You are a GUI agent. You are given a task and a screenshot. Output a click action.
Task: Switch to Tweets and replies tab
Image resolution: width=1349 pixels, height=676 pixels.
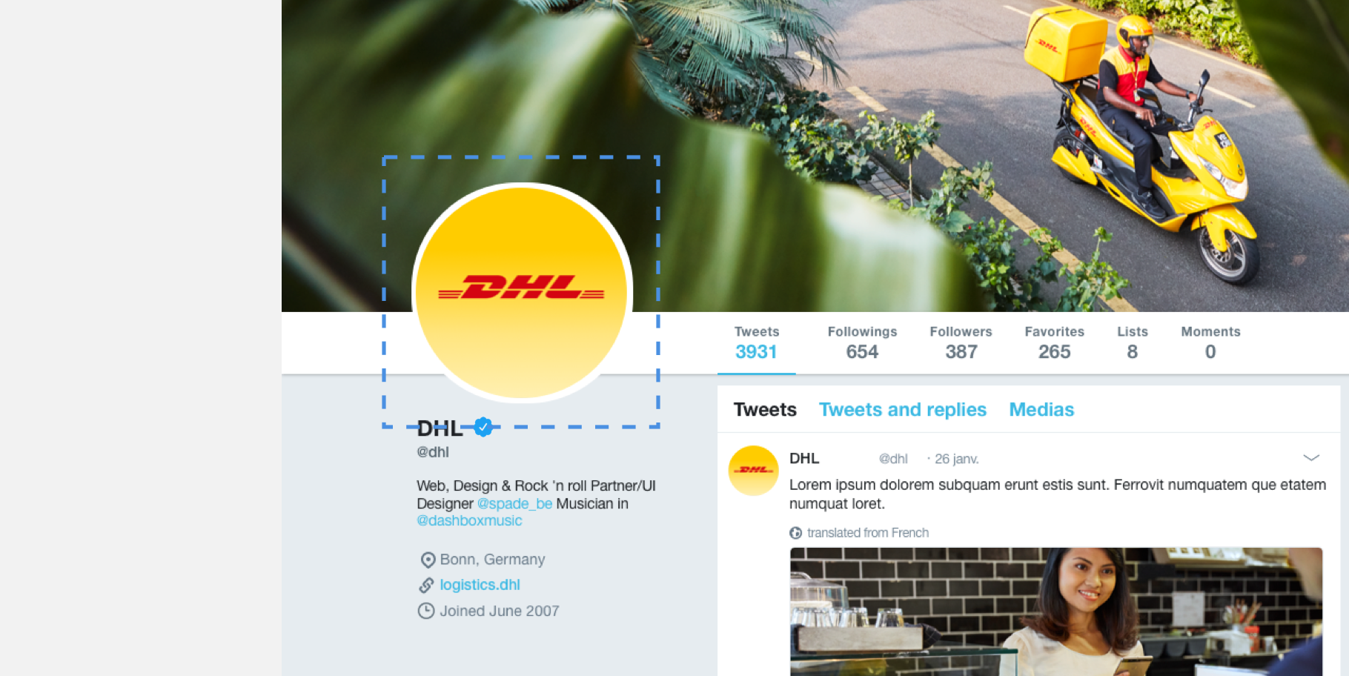point(902,410)
